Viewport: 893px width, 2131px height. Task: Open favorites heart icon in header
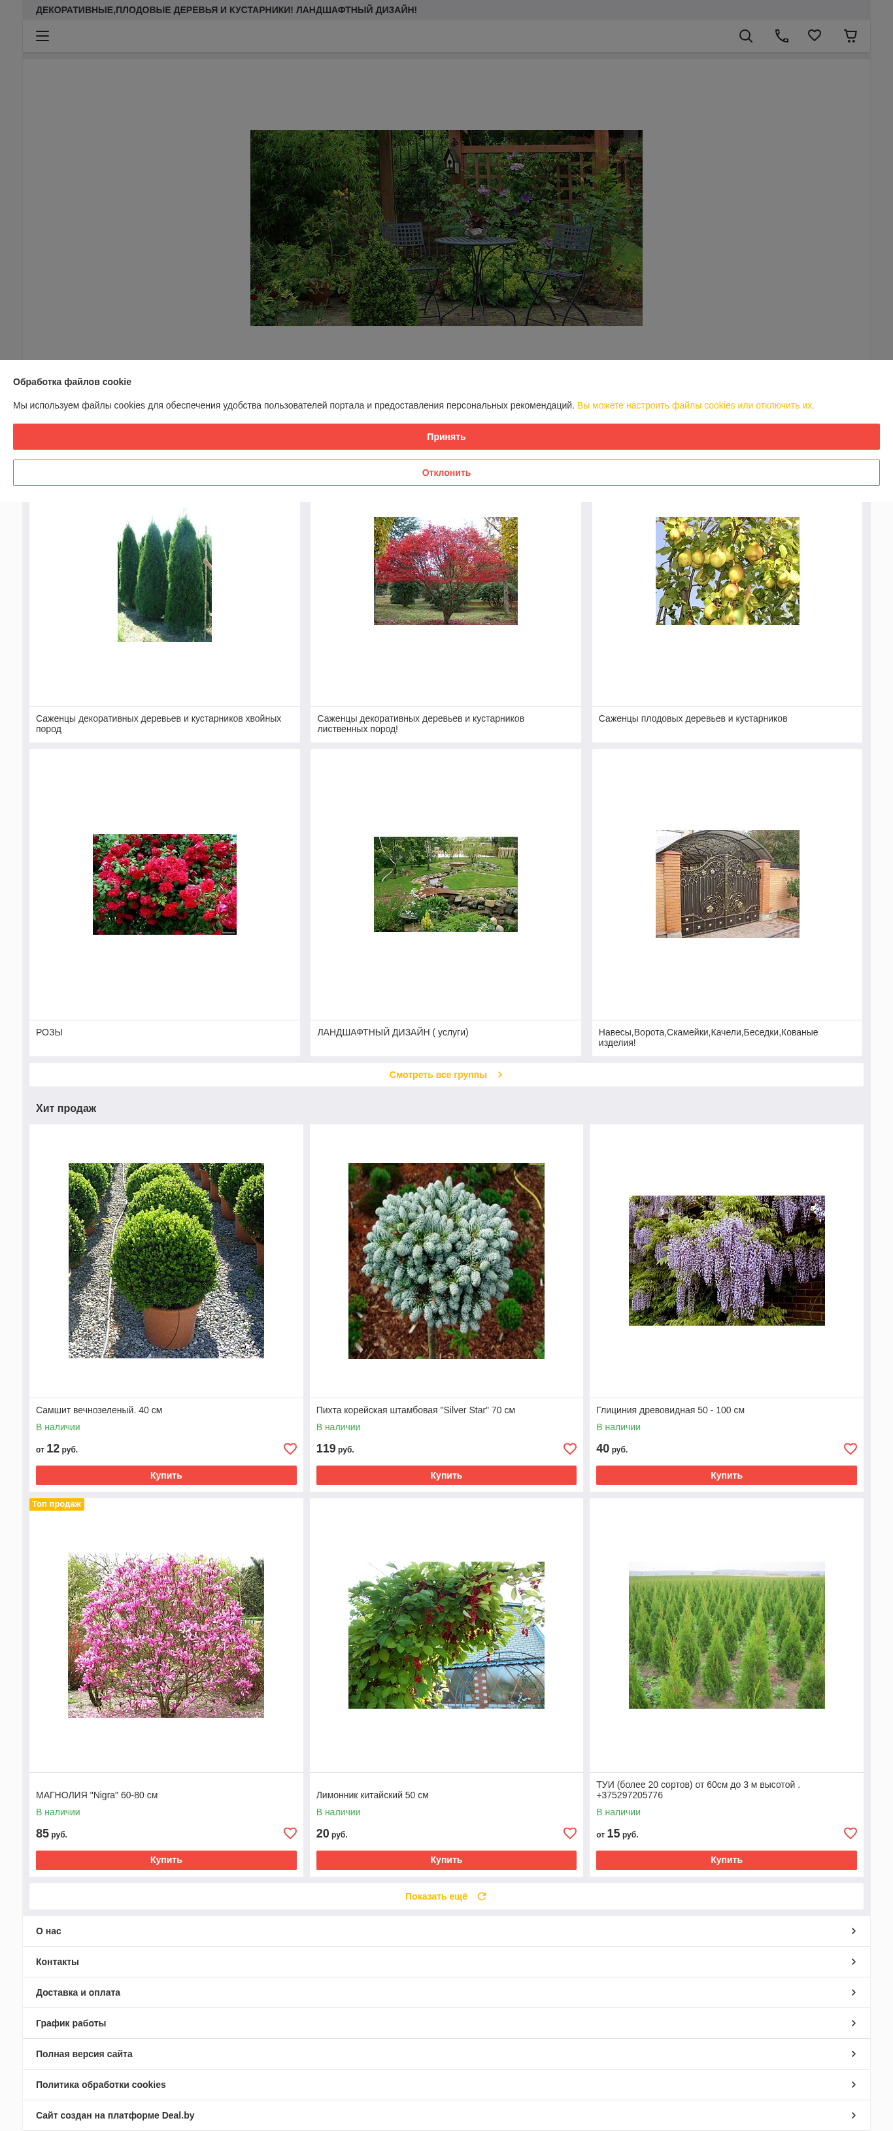click(x=815, y=35)
